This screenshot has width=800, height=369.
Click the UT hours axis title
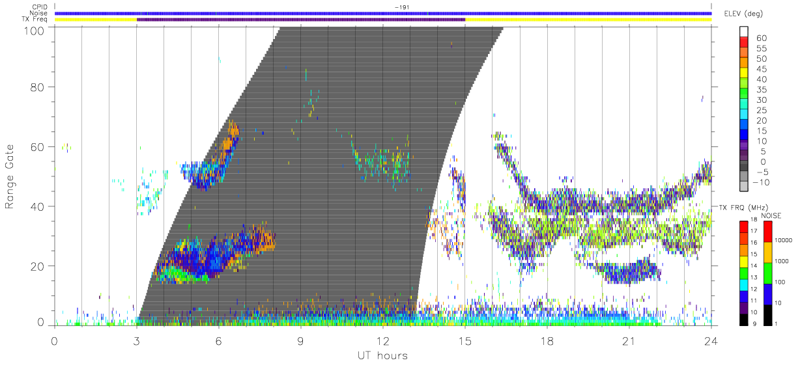pos(382,355)
